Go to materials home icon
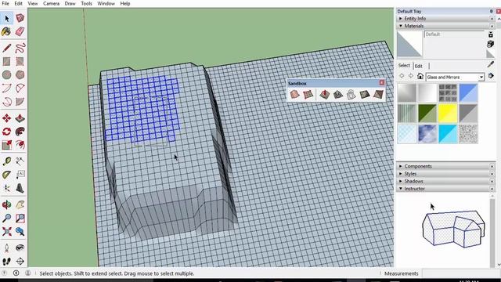501x282 pixels. (x=420, y=77)
